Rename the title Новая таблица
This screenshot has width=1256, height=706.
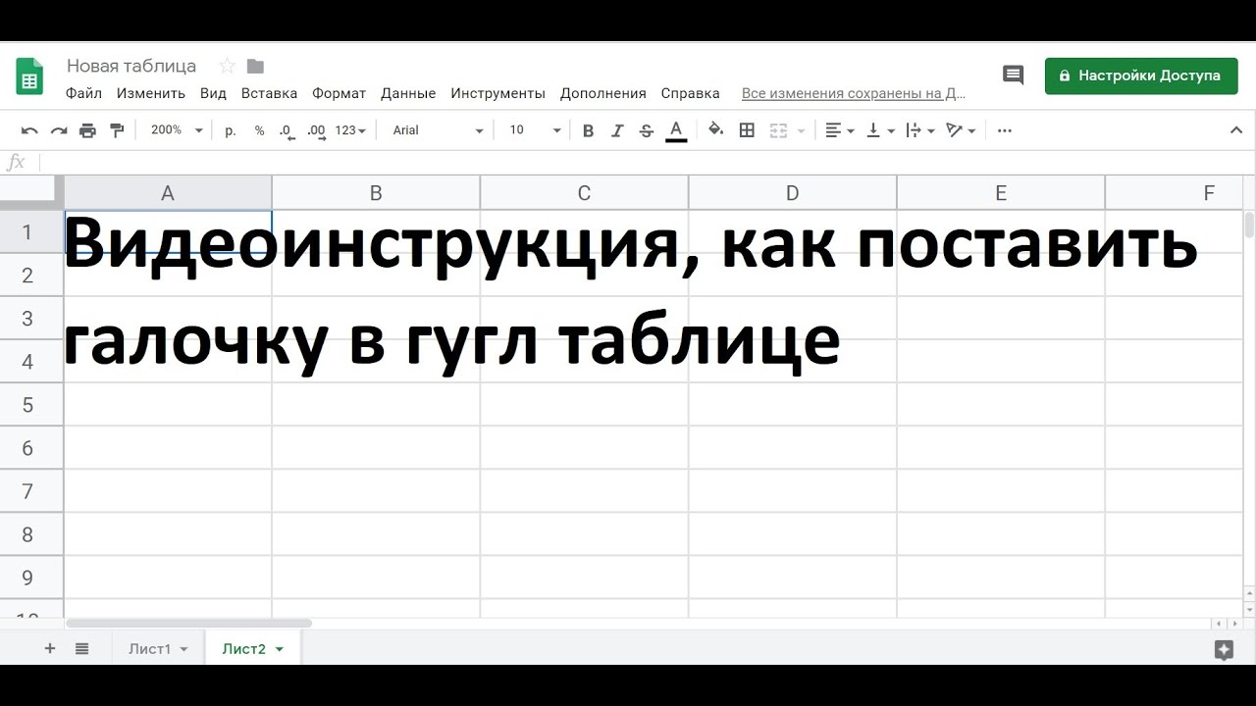[131, 66]
